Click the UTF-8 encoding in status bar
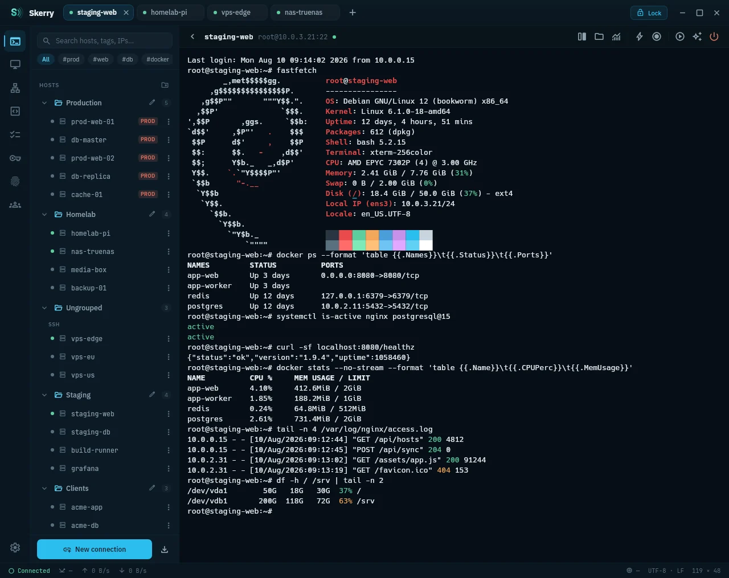The height and width of the screenshot is (578, 729). coord(657,571)
